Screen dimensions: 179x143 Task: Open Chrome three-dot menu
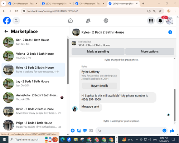coord(175,11)
